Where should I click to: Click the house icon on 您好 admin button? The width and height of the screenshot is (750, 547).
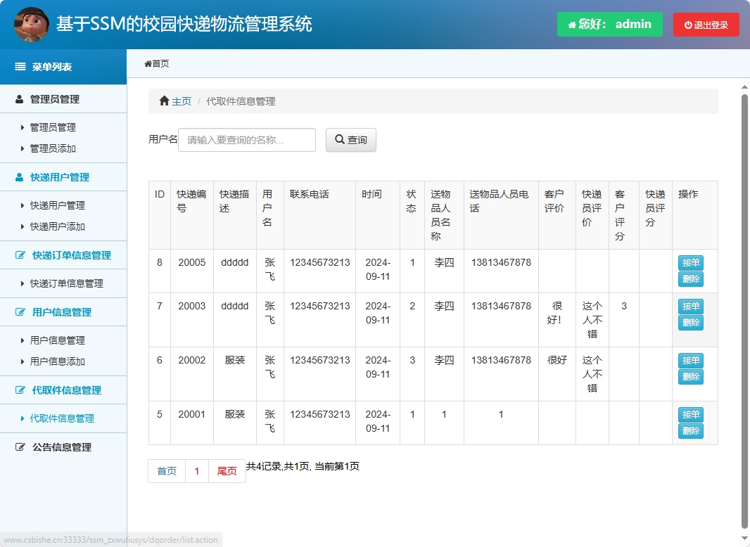click(571, 23)
